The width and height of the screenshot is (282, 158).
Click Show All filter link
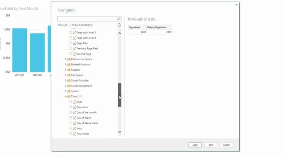(63, 25)
